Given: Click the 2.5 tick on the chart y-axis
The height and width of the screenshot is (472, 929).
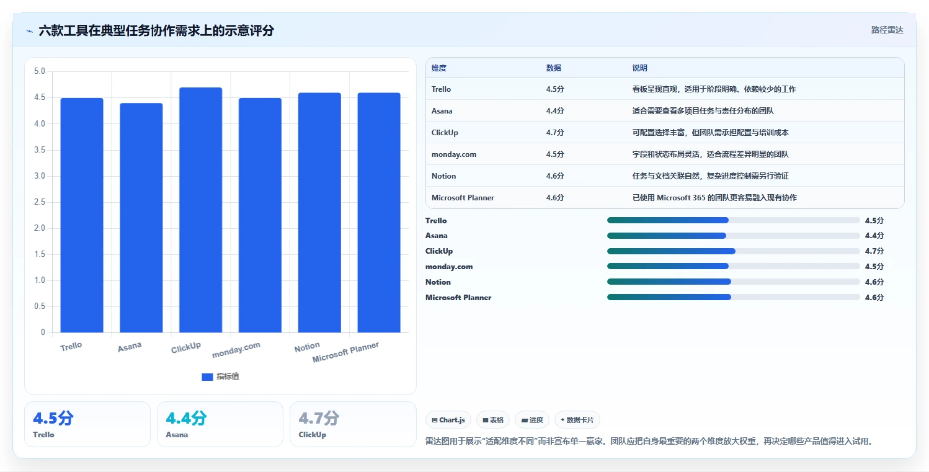Looking at the screenshot, I should tap(40, 202).
